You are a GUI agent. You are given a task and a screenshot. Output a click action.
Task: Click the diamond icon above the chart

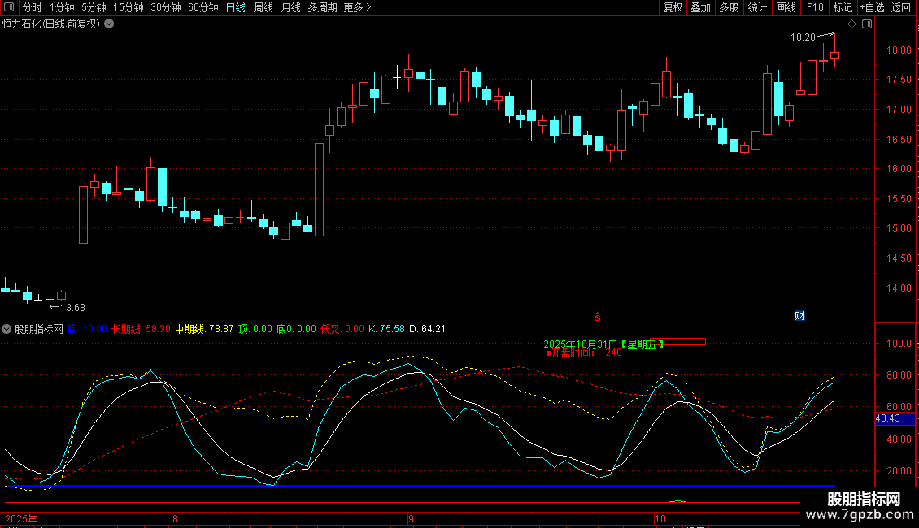851,24
